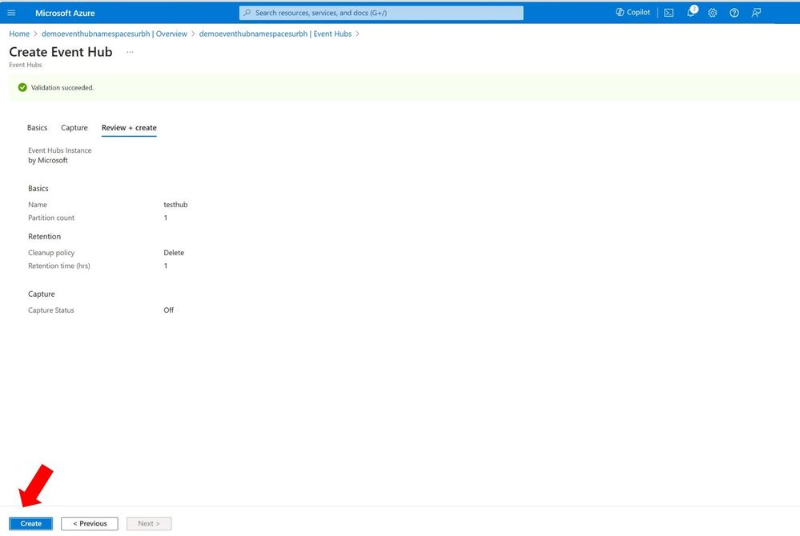Go back with the Previous button
Image resolution: width=800 pixels, height=536 pixels.
tap(90, 523)
